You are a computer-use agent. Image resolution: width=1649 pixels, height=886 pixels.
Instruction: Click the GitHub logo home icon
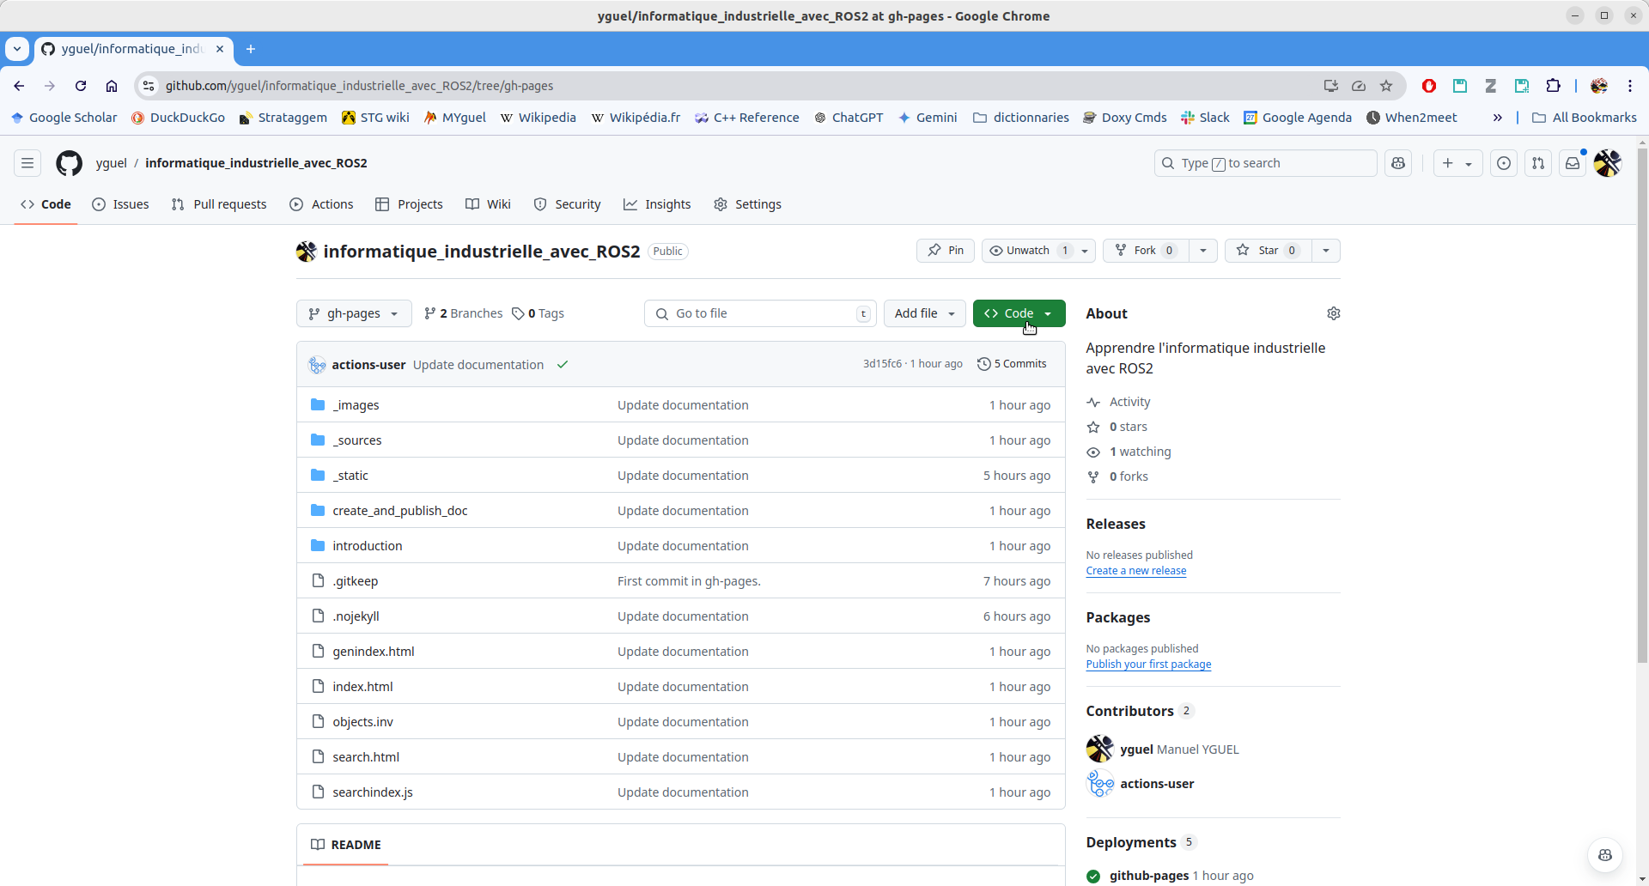tap(69, 163)
